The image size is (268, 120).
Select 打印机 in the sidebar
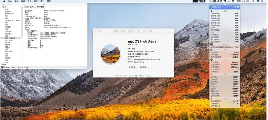[7, 43]
